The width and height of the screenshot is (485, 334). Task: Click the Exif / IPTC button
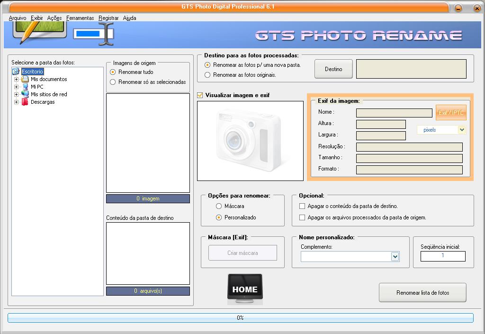tap(451, 113)
